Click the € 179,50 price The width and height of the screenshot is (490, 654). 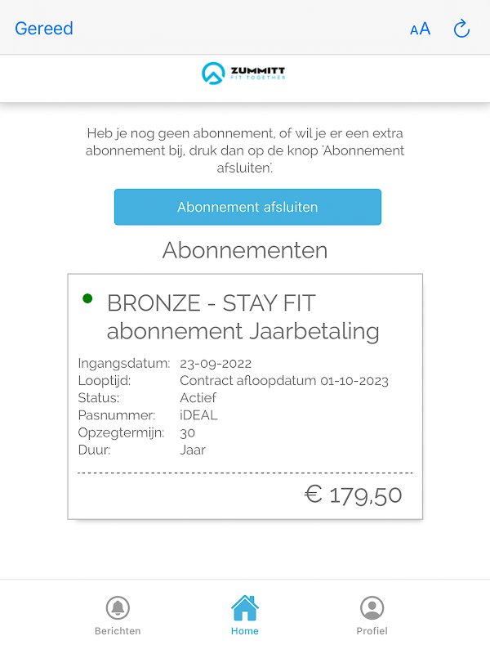[353, 494]
